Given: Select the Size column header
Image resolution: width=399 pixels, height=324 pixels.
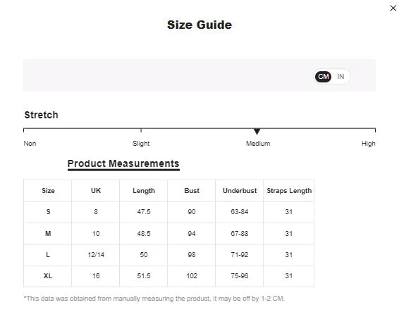Looking at the screenshot, I should tap(48, 190).
